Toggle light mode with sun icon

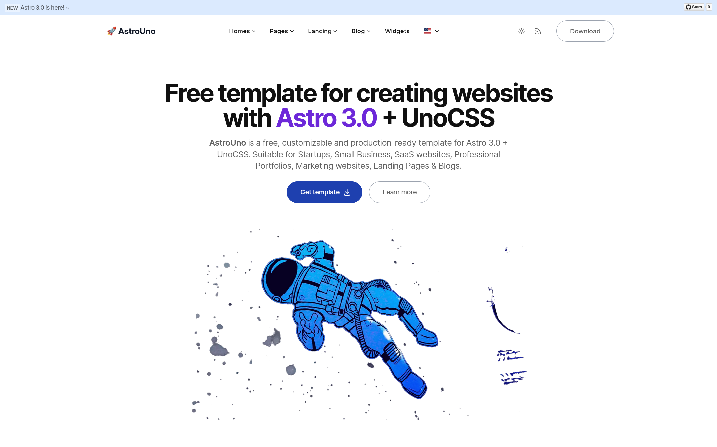pyautogui.click(x=521, y=31)
